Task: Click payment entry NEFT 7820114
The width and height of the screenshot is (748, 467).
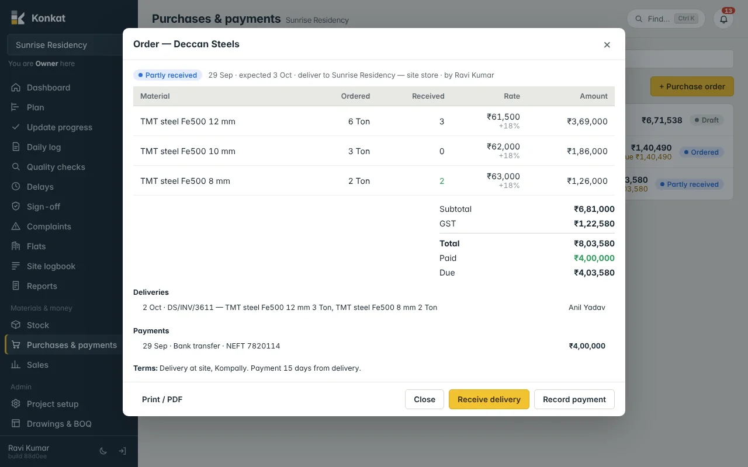Action: pyautogui.click(x=374, y=346)
